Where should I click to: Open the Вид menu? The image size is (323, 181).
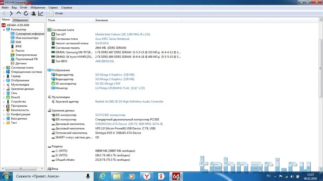pyautogui.click(x=14, y=8)
